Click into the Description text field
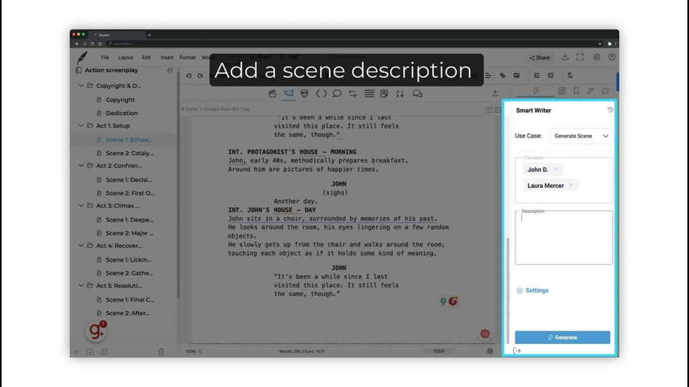This screenshot has height=387, width=689. point(564,238)
